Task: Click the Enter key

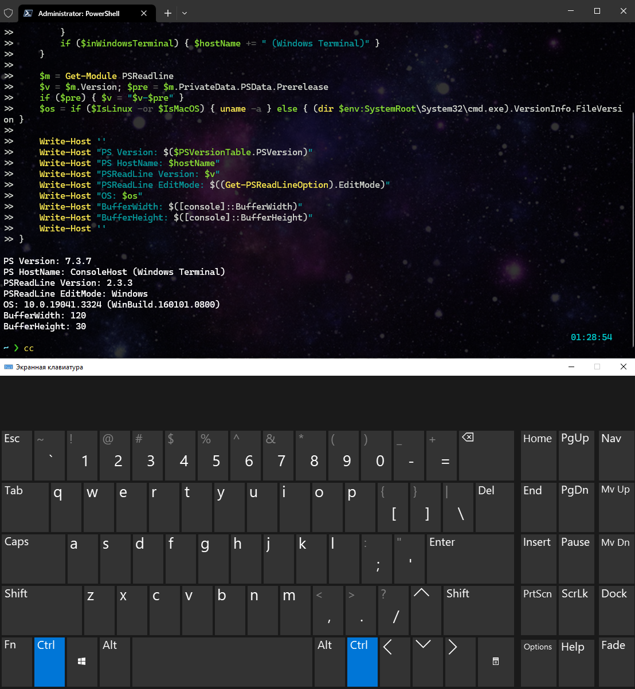Action: pos(471,558)
